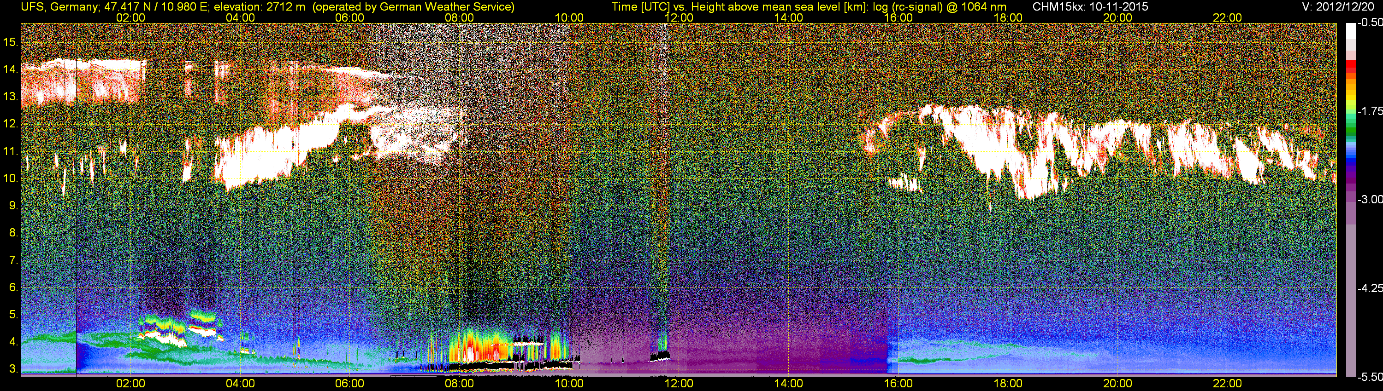Click the '-3.00' color scale label
The height and width of the screenshot is (391, 1383).
(1370, 199)
